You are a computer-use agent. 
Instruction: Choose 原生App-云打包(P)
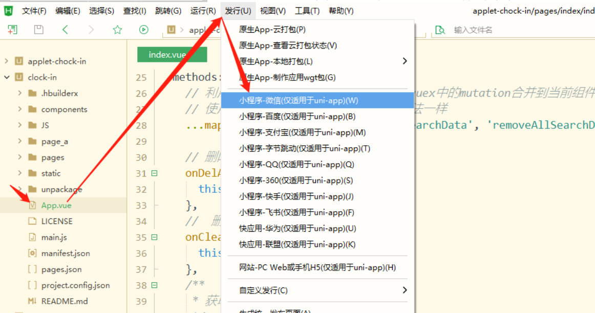pyautogui.click(x=317, y=30)
